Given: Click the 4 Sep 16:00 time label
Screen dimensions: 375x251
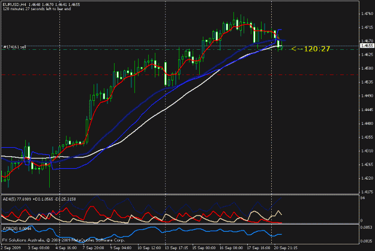Looking at the screenshot, I should click(66, 248).
